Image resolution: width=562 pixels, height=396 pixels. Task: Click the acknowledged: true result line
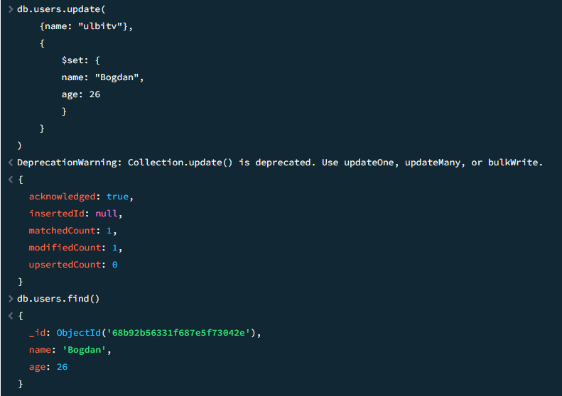pyautogui.click(x=81, y=197)
